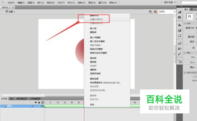
Task: Open the 文本(T) menu
Action: click(61, 3)
